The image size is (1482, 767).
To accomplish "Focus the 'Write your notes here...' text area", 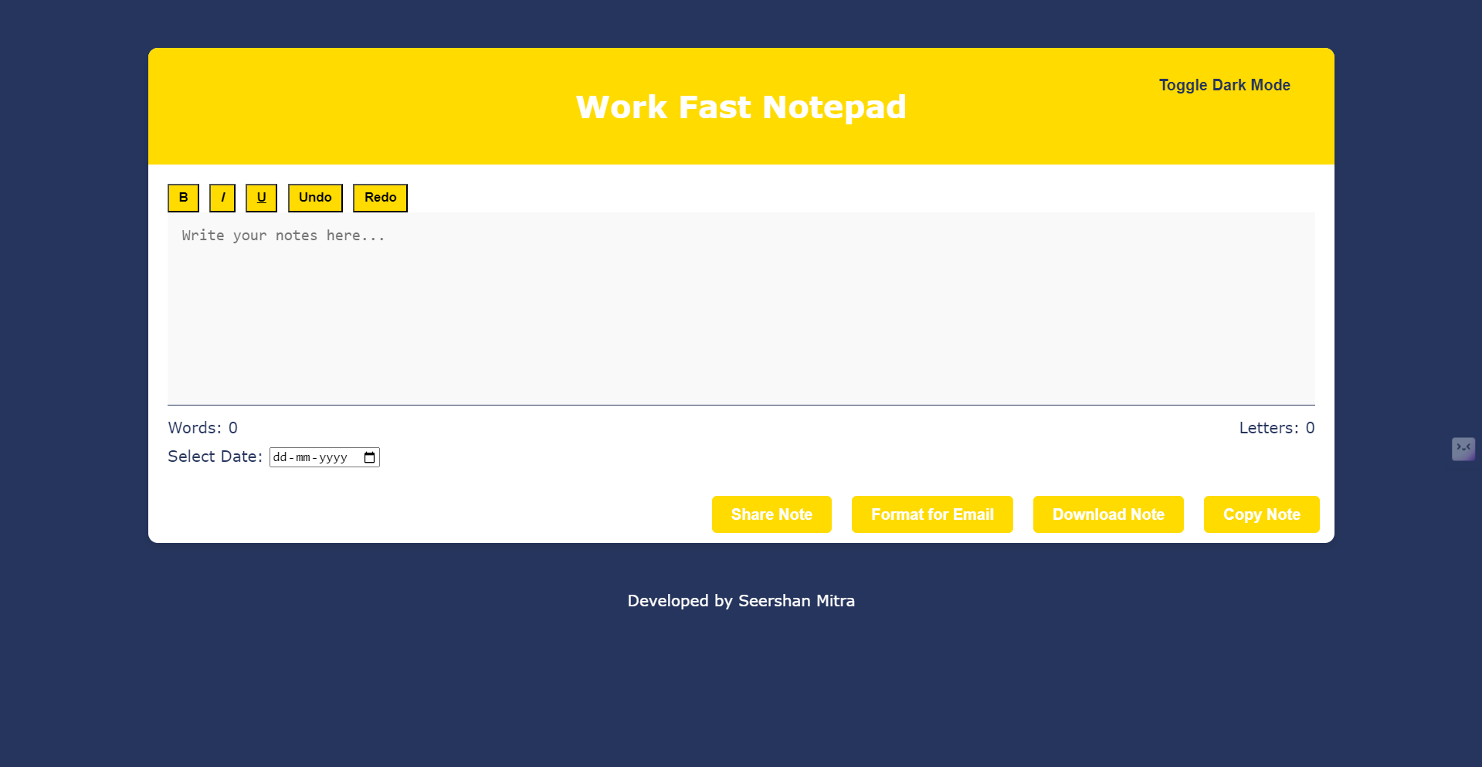I will [x=741, y=309].
